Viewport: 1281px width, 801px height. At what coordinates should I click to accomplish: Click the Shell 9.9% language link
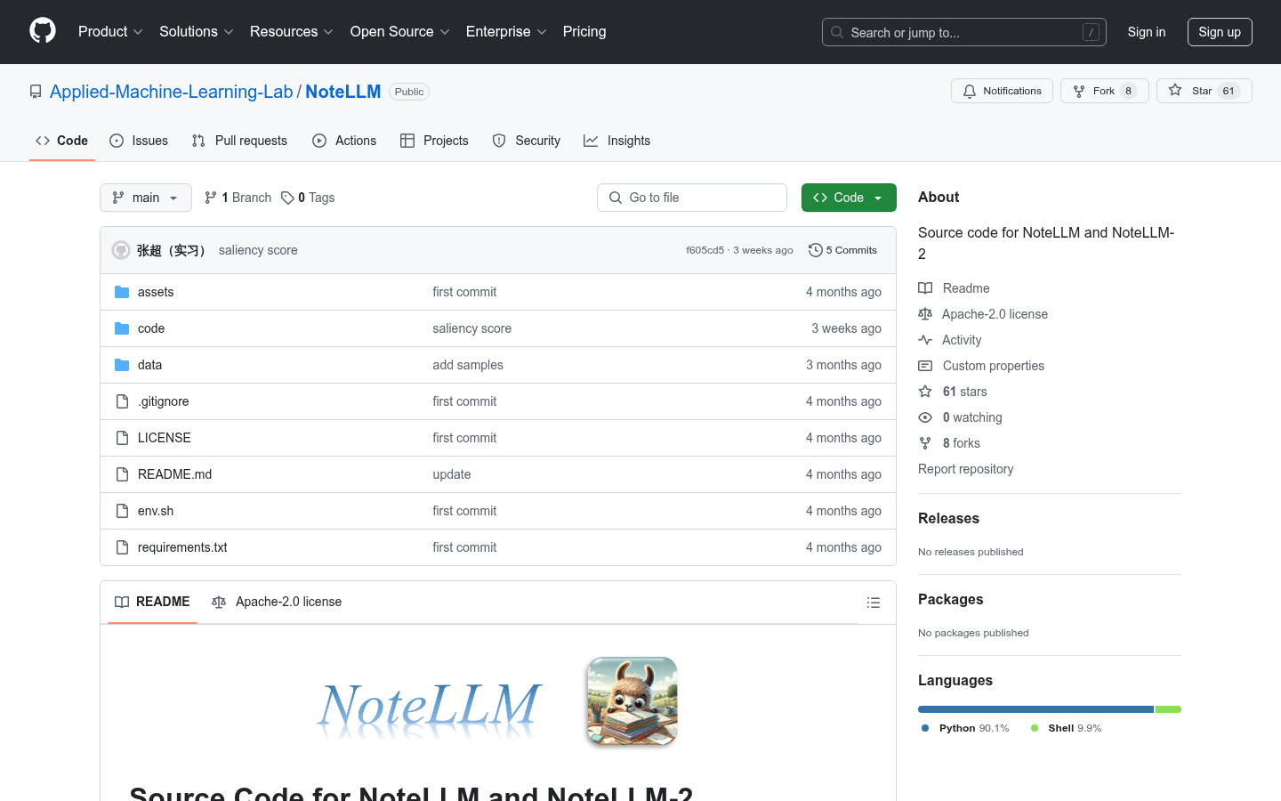coord(1066,728)
